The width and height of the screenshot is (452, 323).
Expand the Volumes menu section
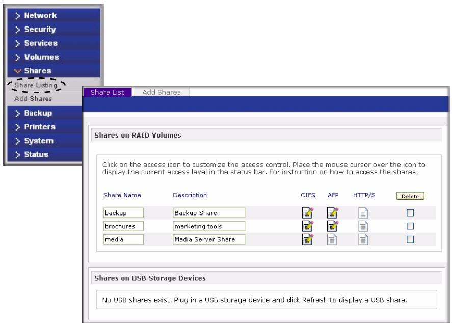[x=54, y=57]
